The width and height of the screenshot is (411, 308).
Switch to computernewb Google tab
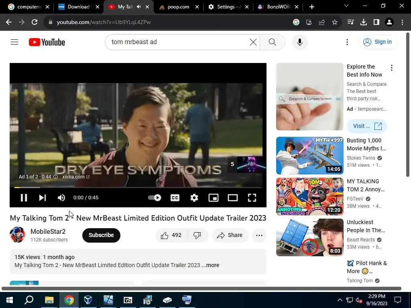[x=28, y=7]
